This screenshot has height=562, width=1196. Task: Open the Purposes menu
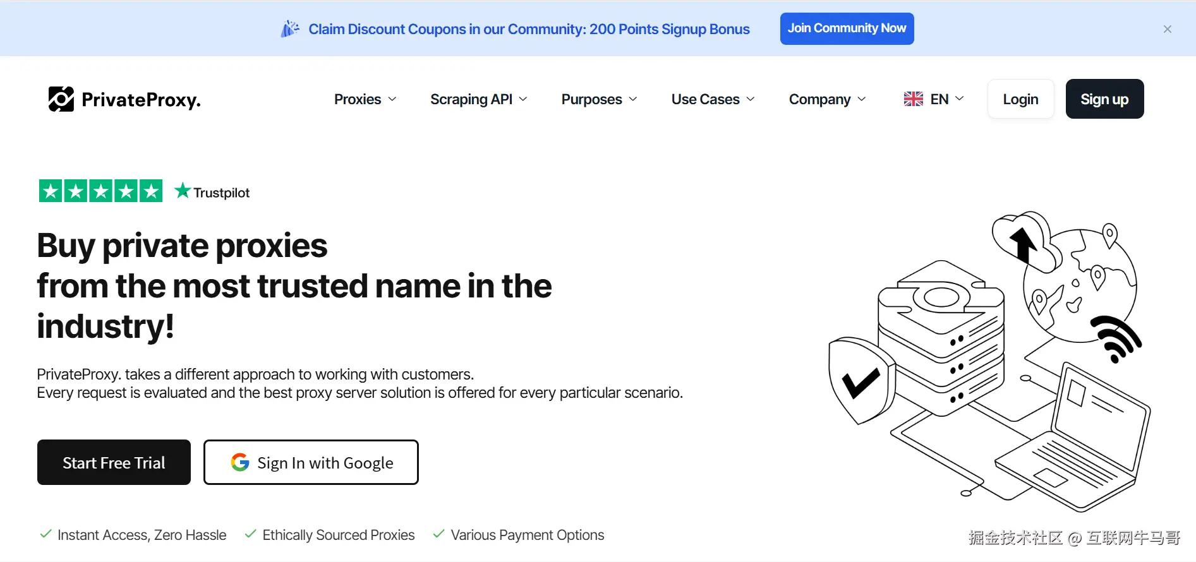pyautogui.click(x=599, y=99)
